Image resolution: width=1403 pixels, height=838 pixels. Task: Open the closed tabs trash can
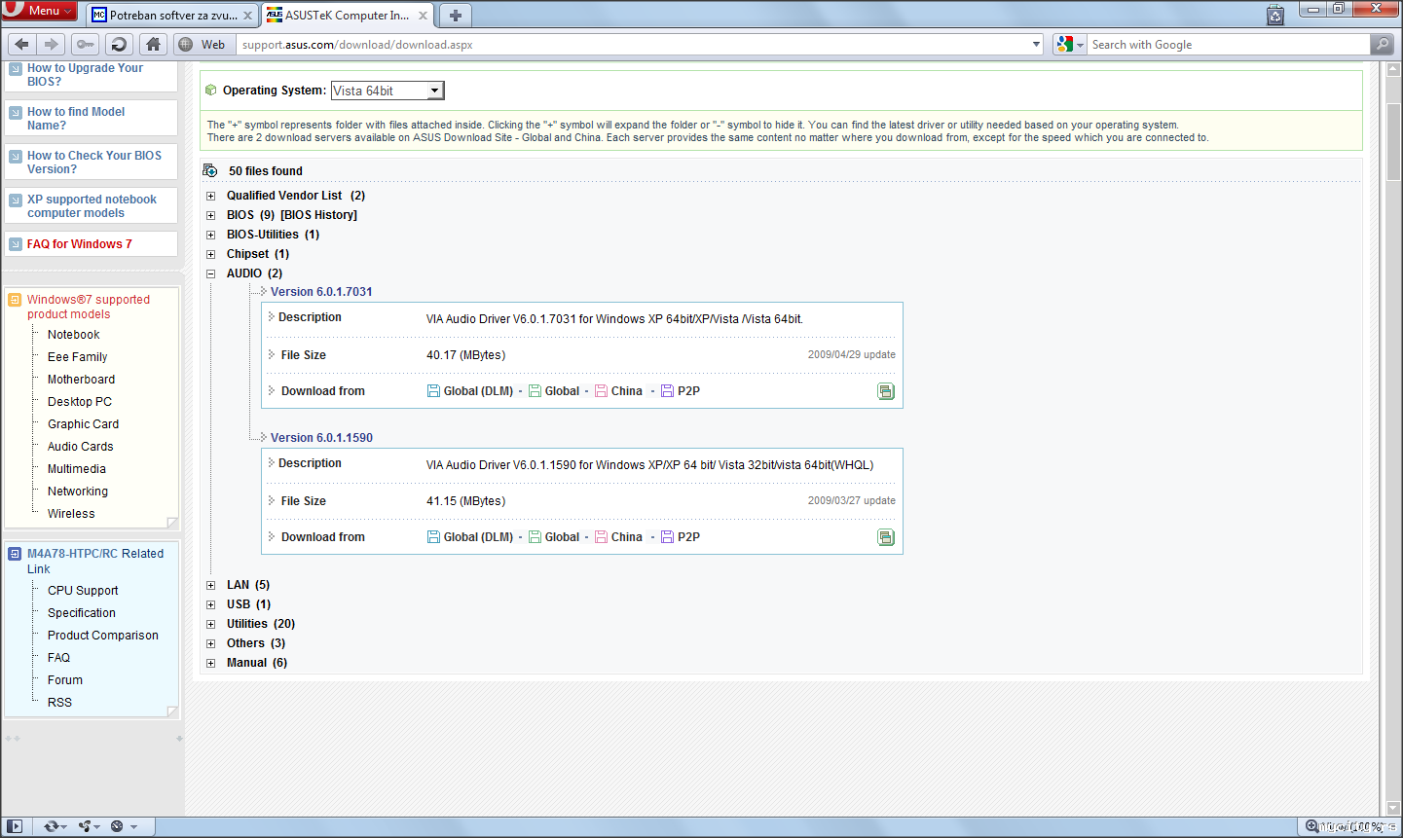click(1275, 15)
